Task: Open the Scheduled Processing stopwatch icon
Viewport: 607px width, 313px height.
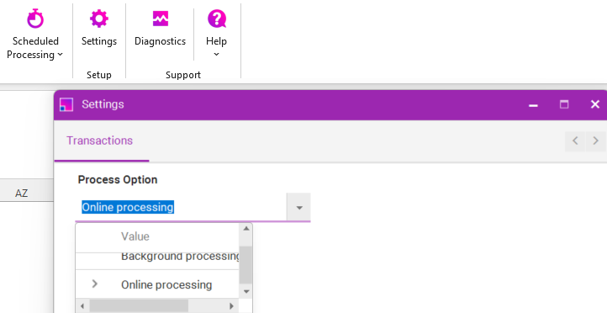Action: 34,19
